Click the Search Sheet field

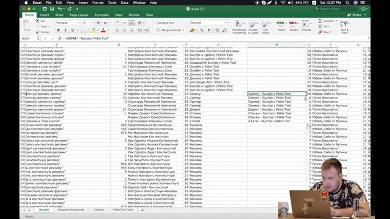click(x=336, y=9)
